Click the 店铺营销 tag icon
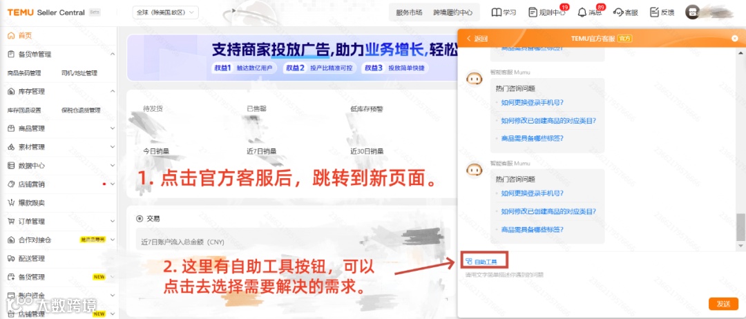 click(x=11, y=184)
